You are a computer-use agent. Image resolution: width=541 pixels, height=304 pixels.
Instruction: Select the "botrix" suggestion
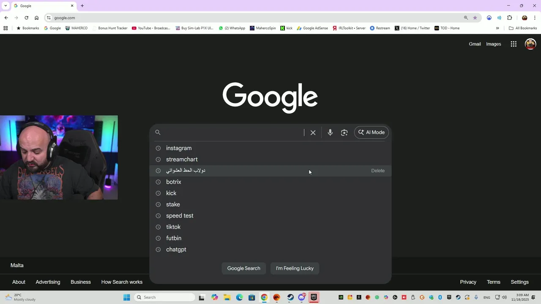click(x=270, y=182)
